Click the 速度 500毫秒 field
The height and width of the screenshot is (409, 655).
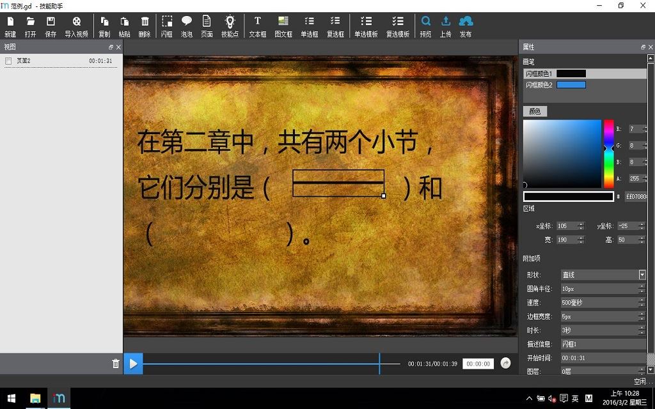[x=603, y=302]
